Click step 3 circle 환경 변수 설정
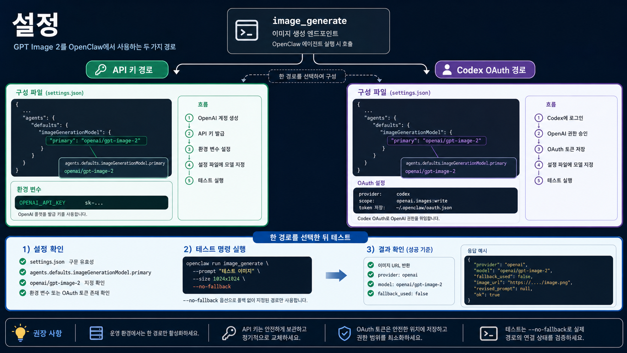Image resolution: width=627 pixels, height=353 pixels. click(x=189, y=149)
